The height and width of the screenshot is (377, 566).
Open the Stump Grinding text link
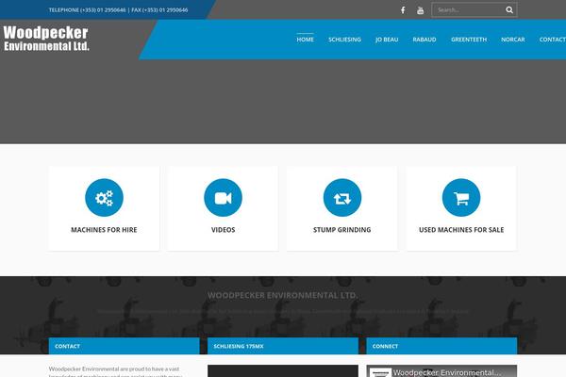coord(341,230)
